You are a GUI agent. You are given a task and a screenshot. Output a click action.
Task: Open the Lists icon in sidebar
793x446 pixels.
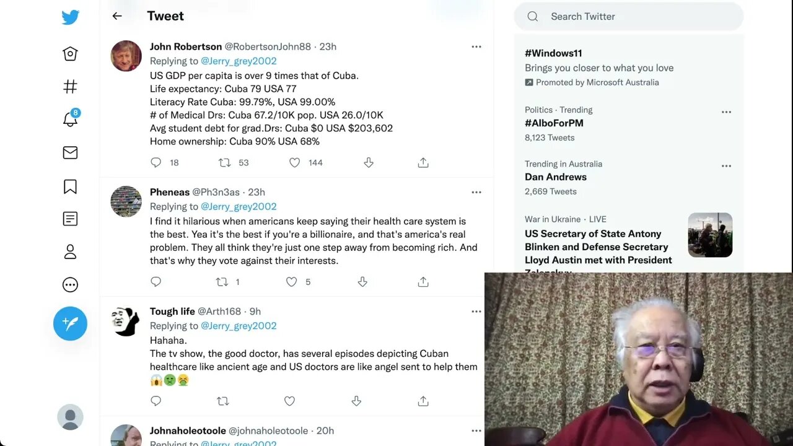70,219
